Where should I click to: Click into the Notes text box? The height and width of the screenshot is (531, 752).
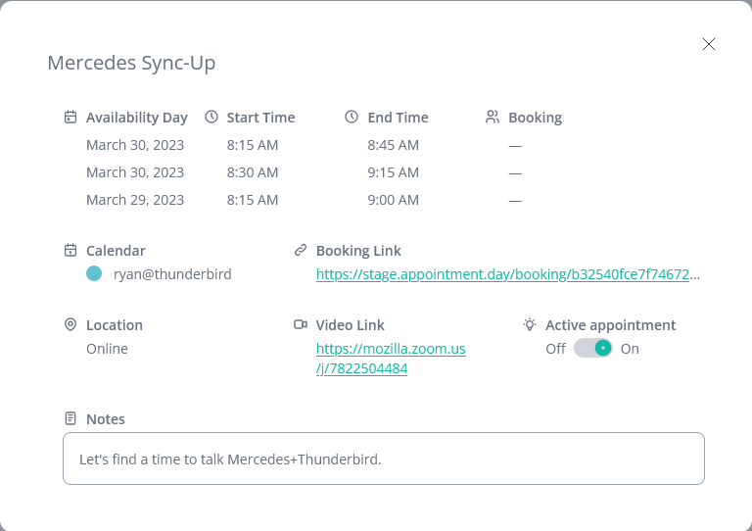click(x=383, y=459)
